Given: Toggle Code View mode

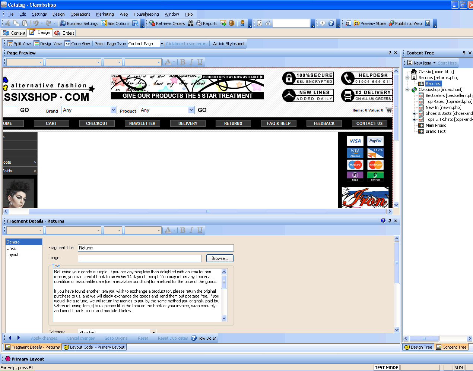Looking at the screenshot, I should click(x=77, y=44).
